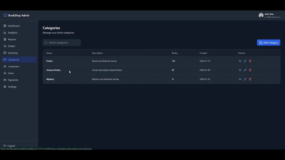285x160 pixels.
Task: Click the Actions column header
Action: (x=242, y=53)
